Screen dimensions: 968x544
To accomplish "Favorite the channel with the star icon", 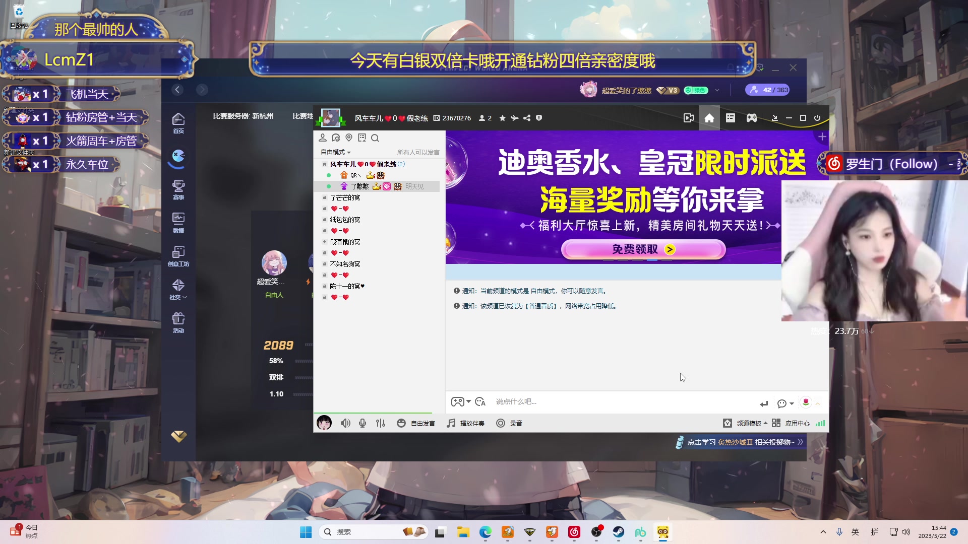I will [502, 118].
